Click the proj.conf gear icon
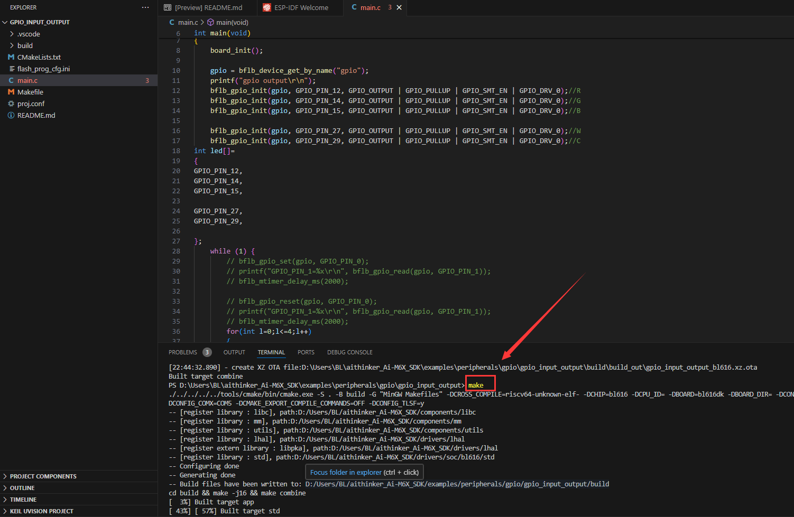 point(11,104)
